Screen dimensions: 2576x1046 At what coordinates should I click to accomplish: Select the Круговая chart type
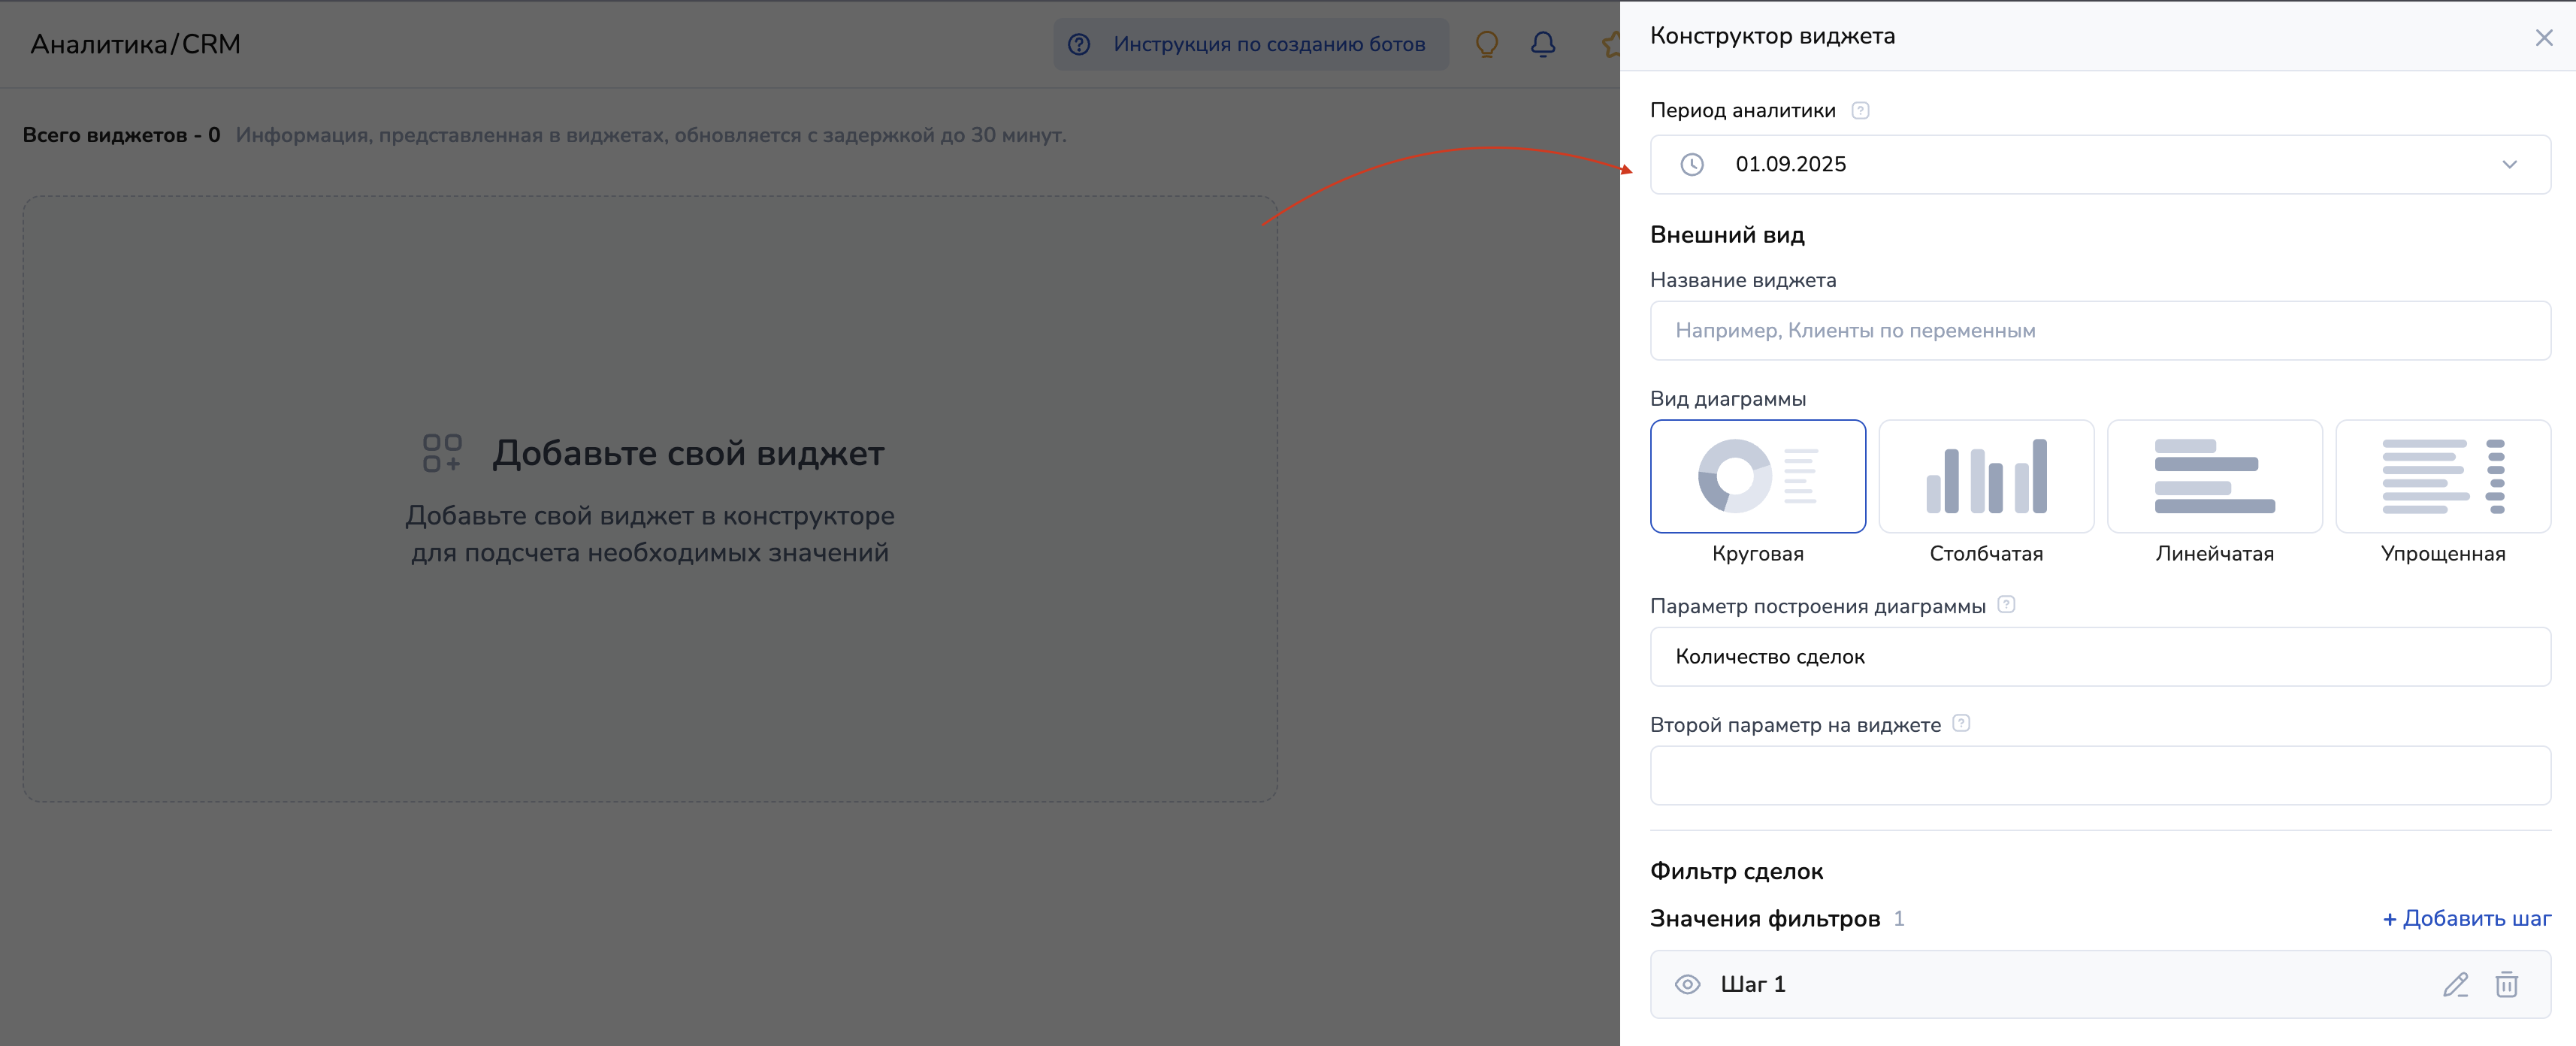[1757, 476]
